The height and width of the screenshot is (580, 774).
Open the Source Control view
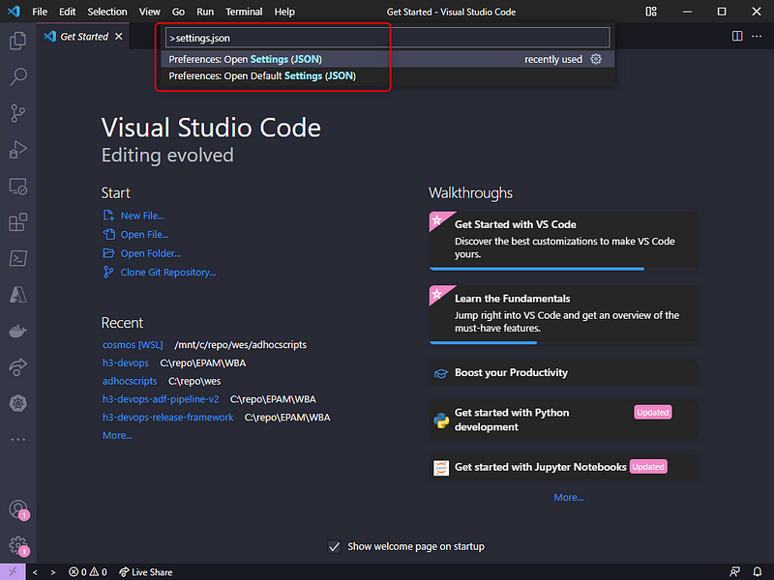(17, 113)
